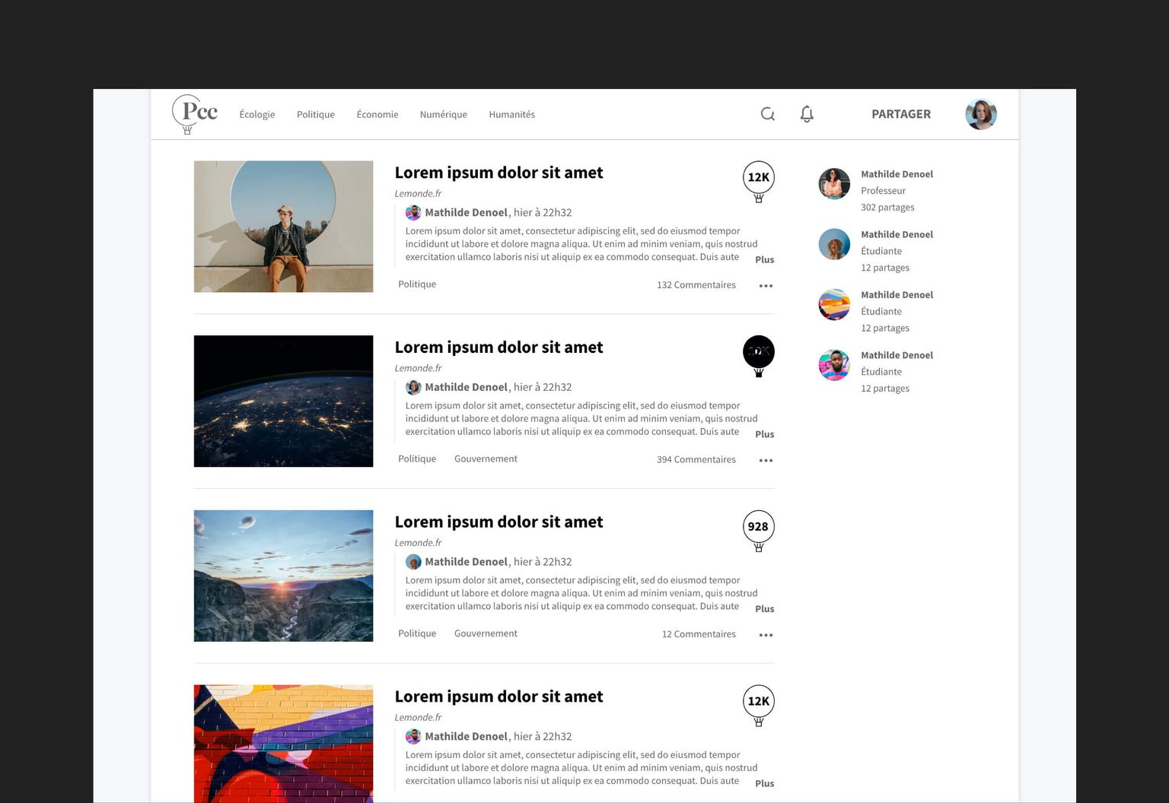Click the Gouvernement tag under the Earth article

(x=486, y=459)
